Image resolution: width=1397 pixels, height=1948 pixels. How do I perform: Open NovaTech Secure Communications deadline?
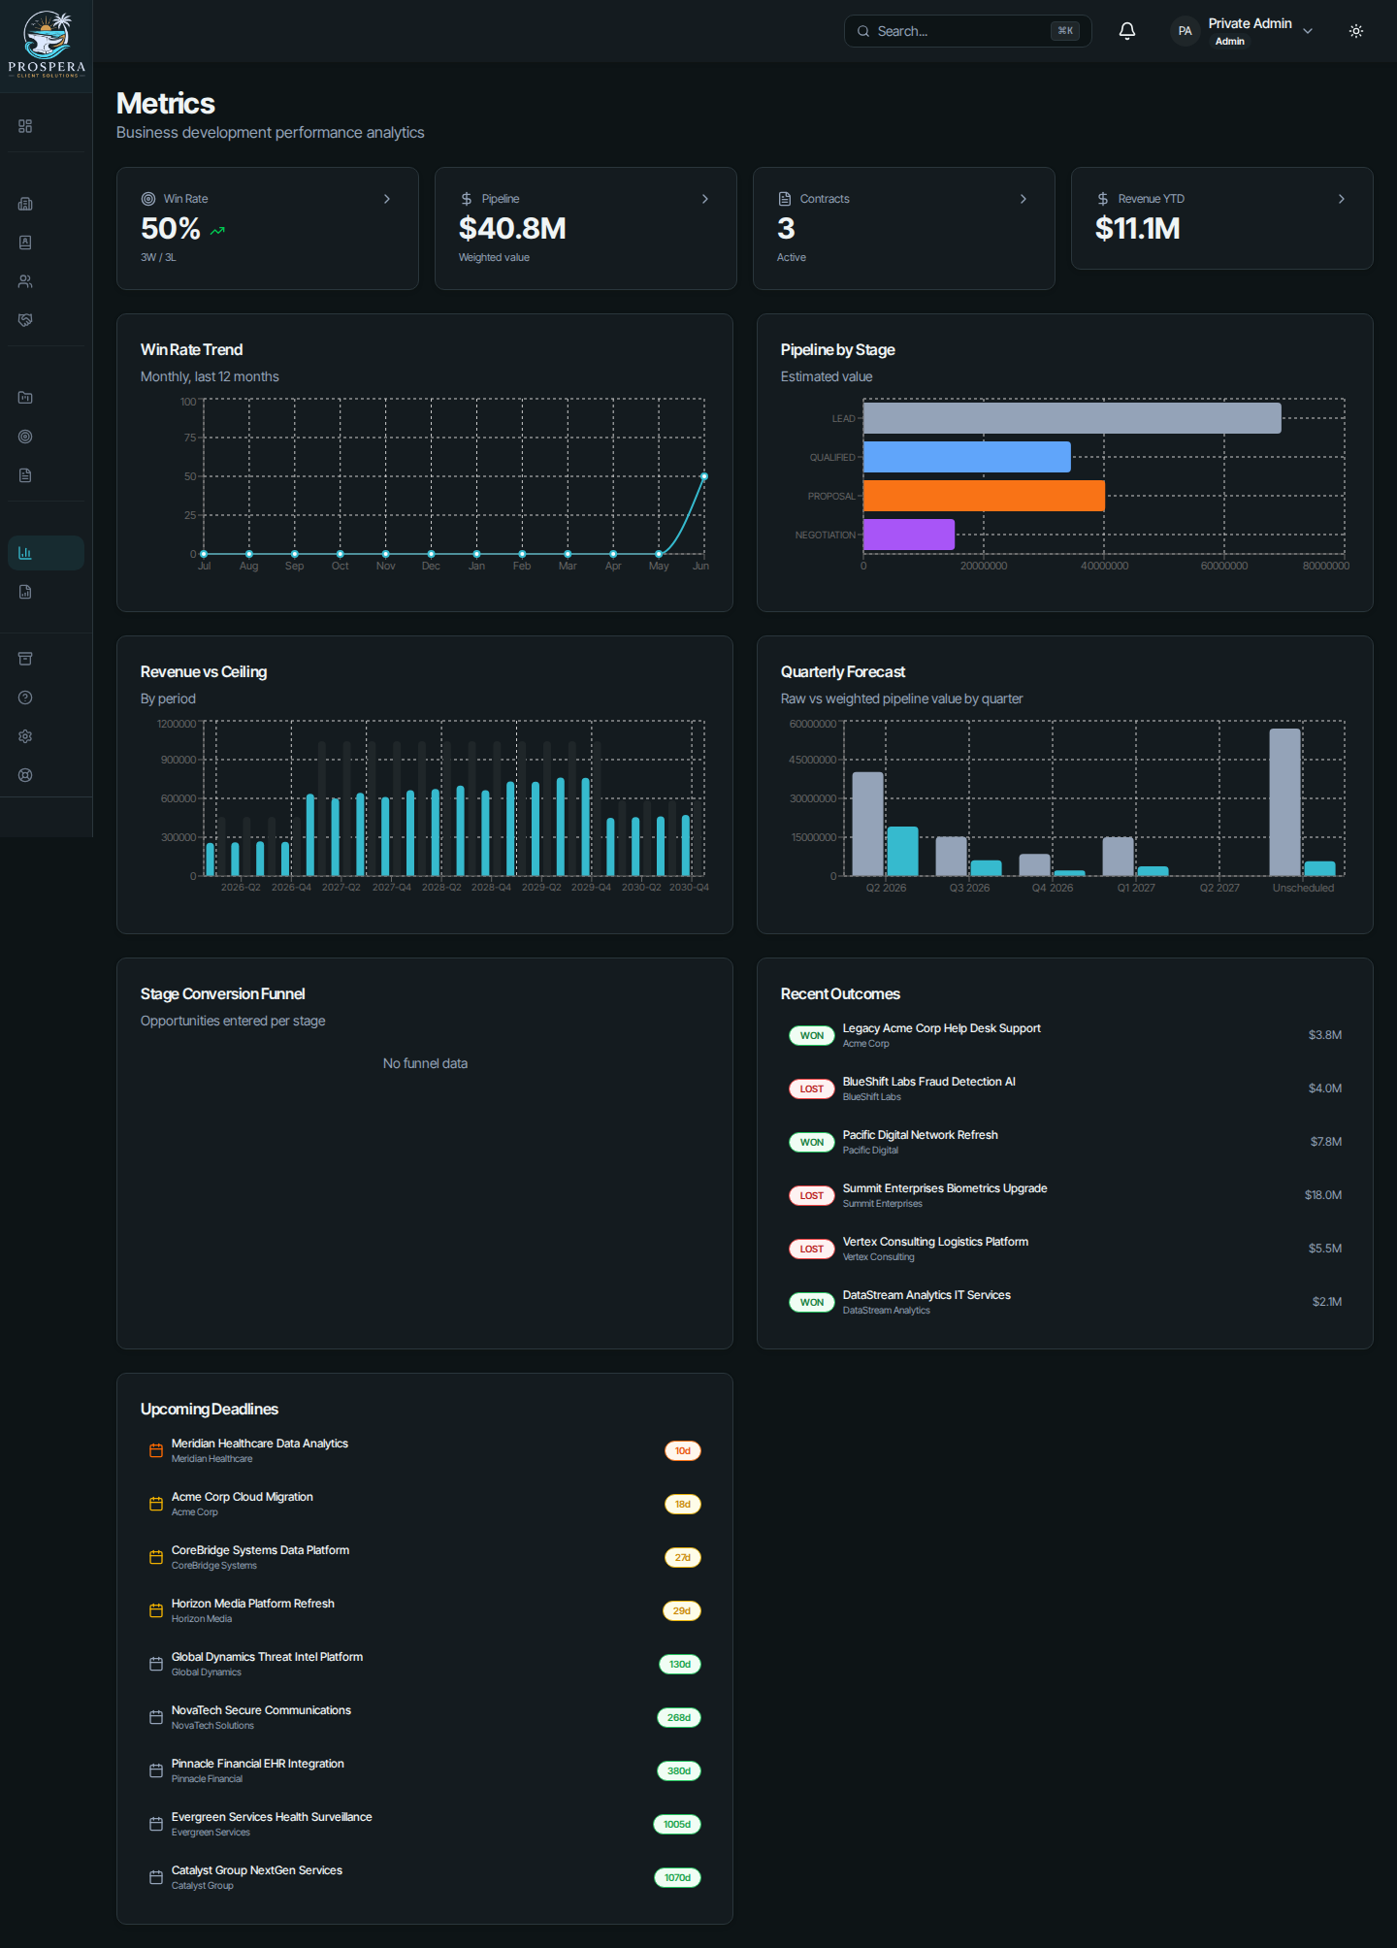tap(425, 1717)
